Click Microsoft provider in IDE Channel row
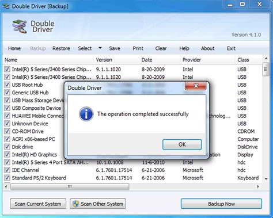The width and height of the screenshot is (273, 218). 193,170
